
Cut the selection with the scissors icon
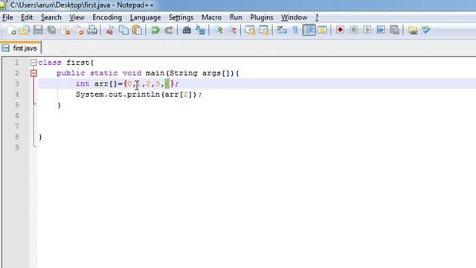110,30
